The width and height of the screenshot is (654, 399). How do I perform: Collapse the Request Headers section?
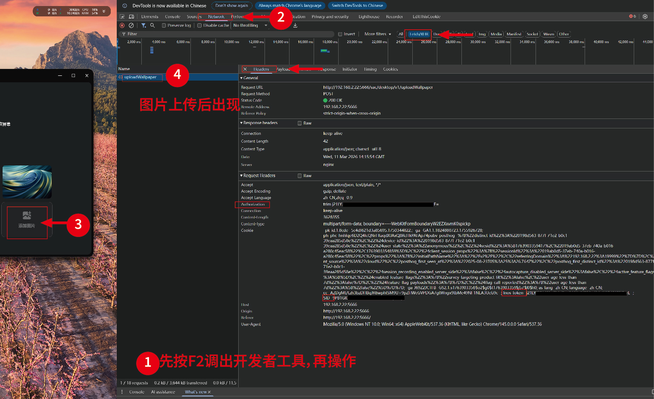pyautogui.click(x=242, y=175)
